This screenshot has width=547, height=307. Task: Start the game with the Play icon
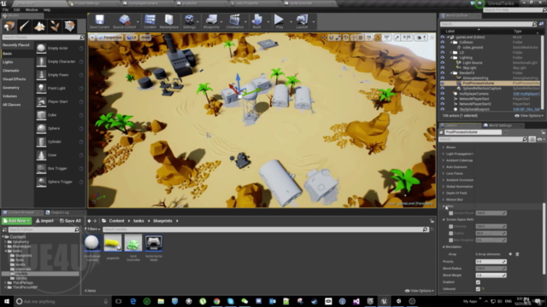coord(279,20)
